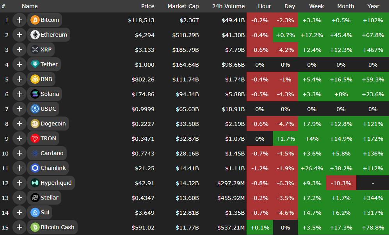
Task: Click the Tether logo icon
Action: click(35, 64)
